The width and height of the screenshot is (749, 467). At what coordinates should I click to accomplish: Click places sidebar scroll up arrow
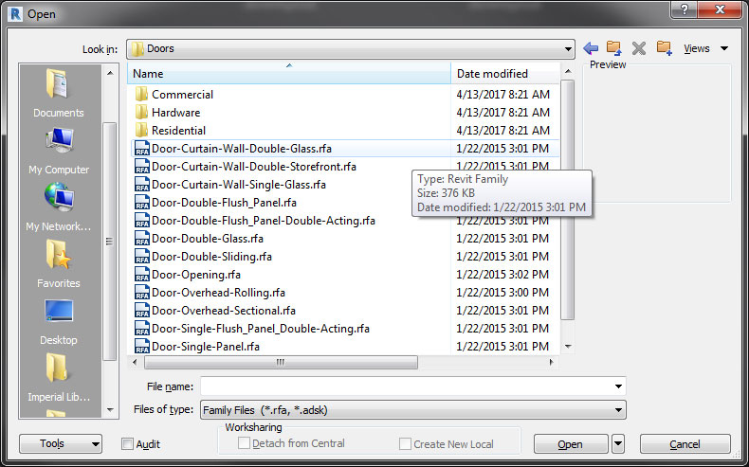(x=110, y=73)
